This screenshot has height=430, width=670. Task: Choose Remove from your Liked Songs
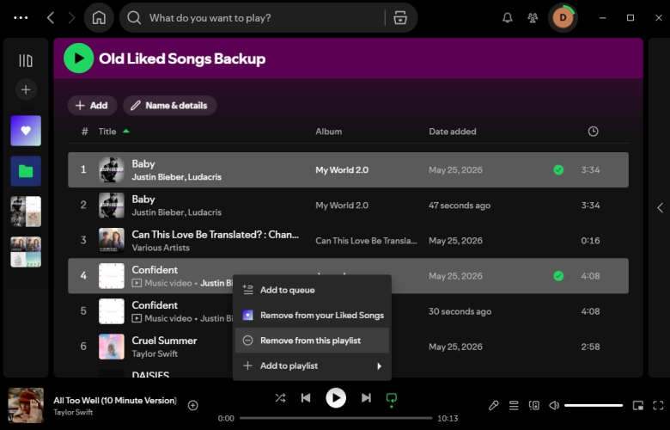point(312,316)
